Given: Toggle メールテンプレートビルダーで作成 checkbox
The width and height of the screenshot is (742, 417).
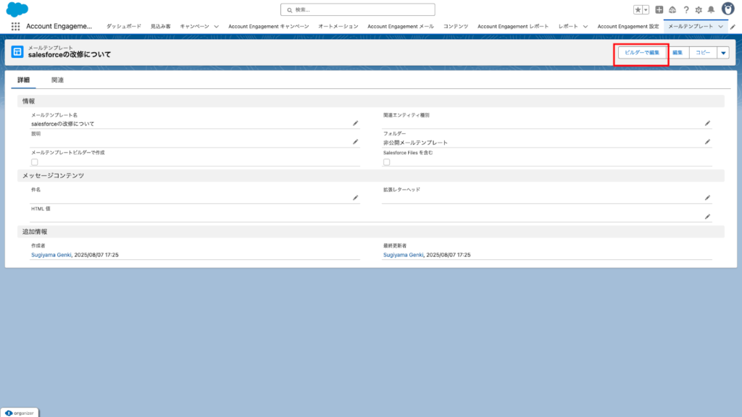Looking at the screenshot, I should (35, 162).
